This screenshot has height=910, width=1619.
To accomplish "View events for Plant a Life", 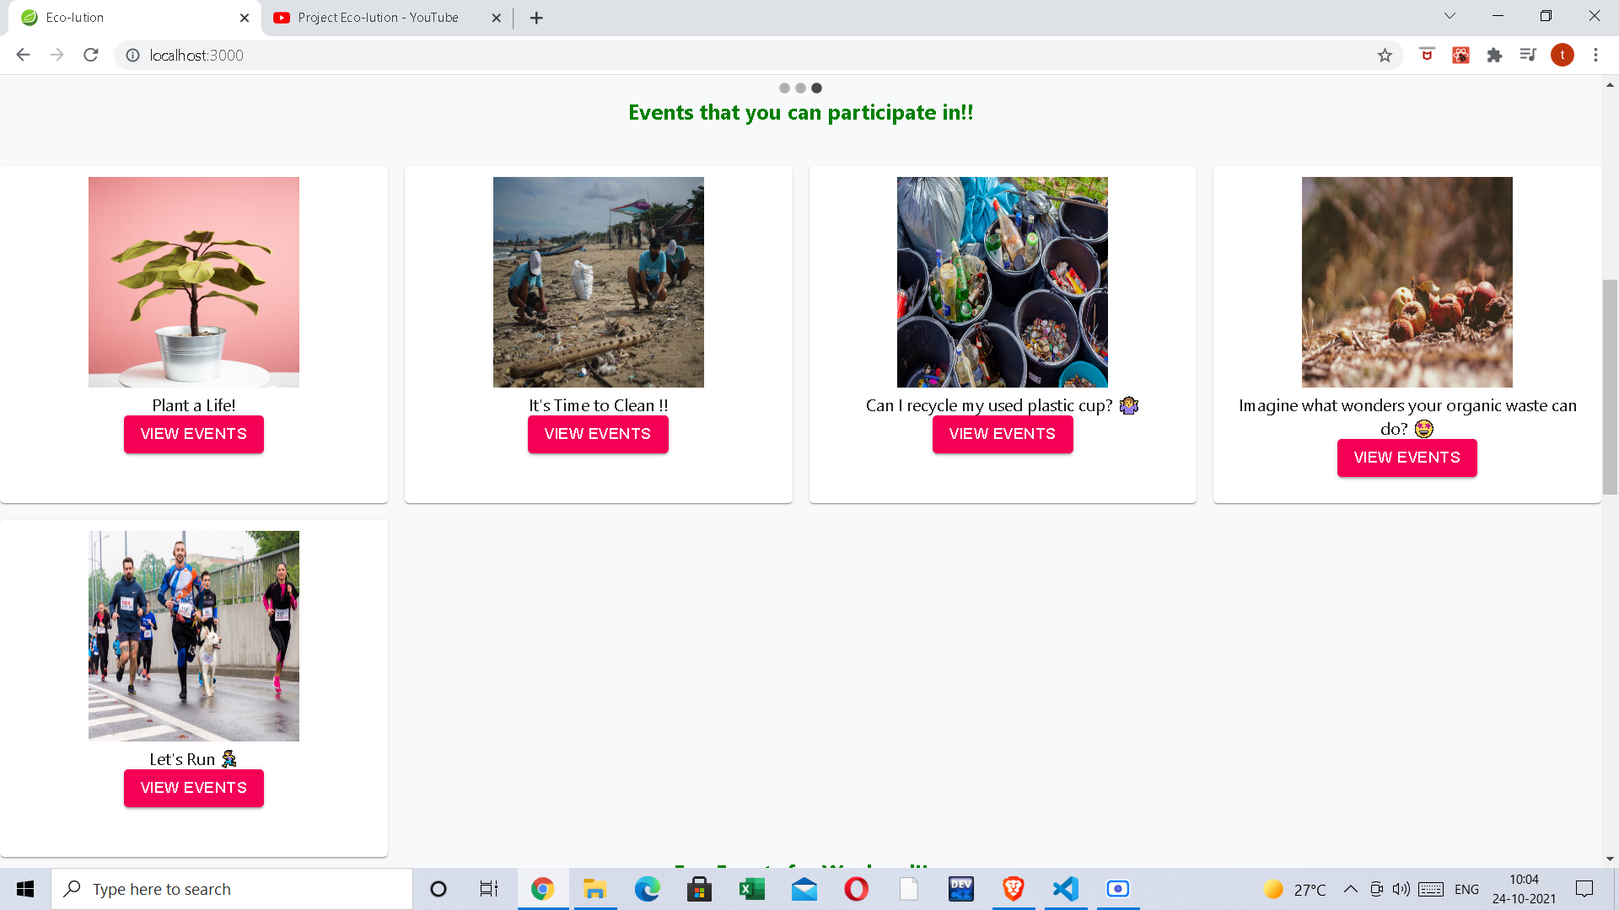I will [194, 434].
